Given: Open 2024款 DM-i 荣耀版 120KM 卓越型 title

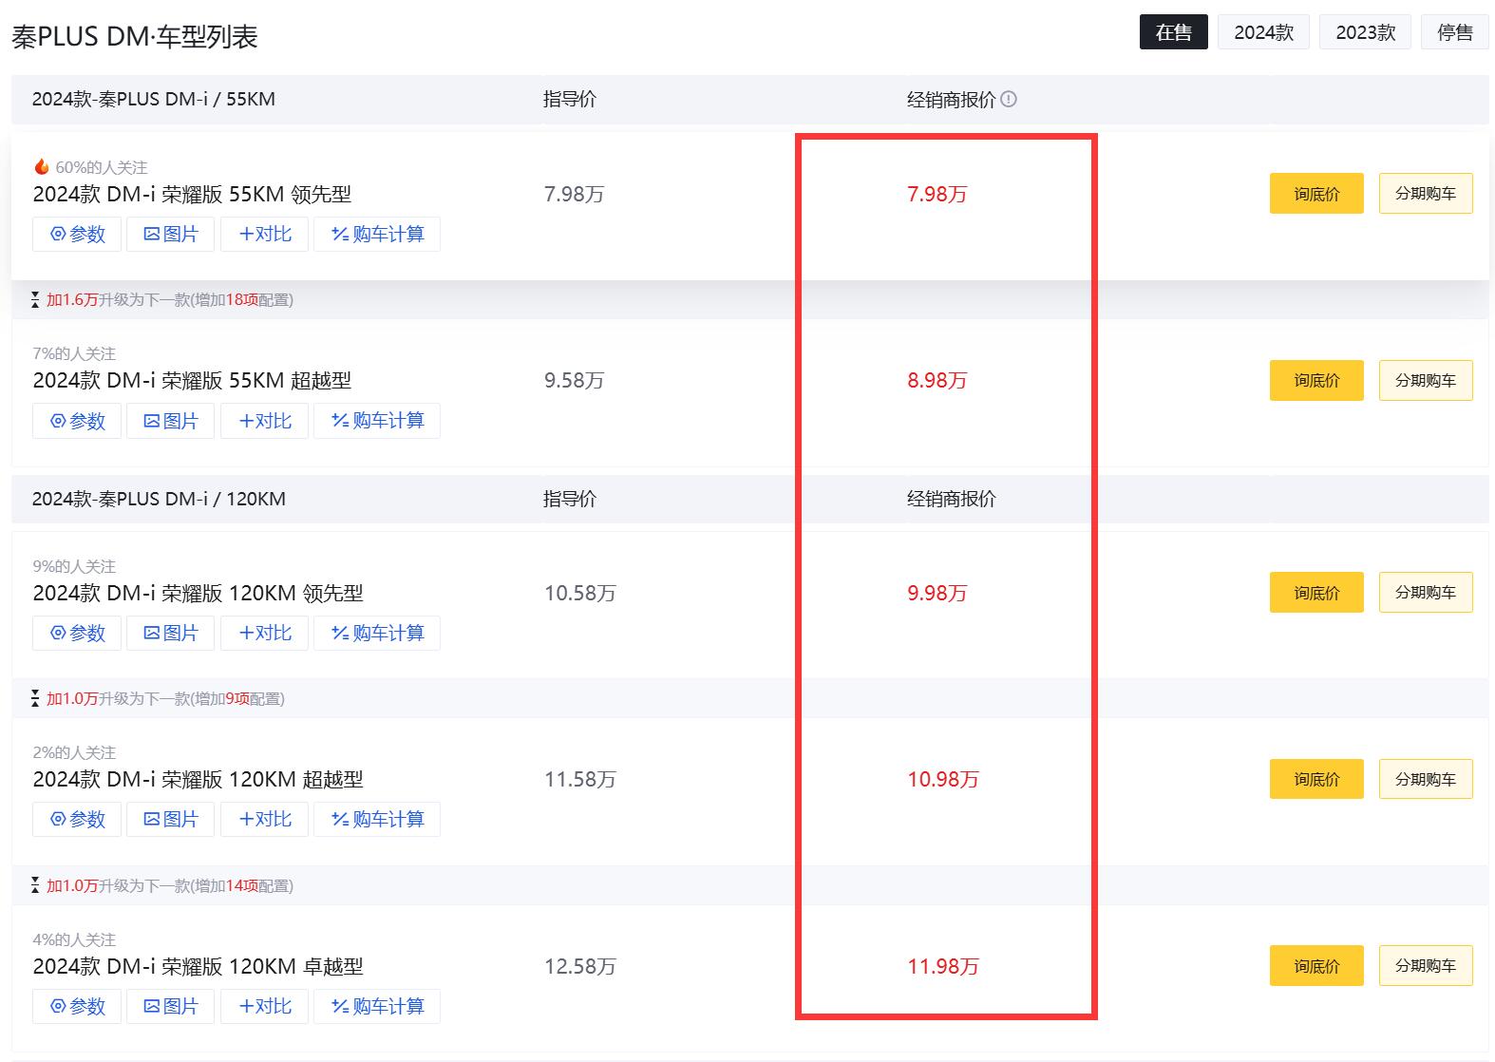Looking at the screenshot, I should point(198,967).
